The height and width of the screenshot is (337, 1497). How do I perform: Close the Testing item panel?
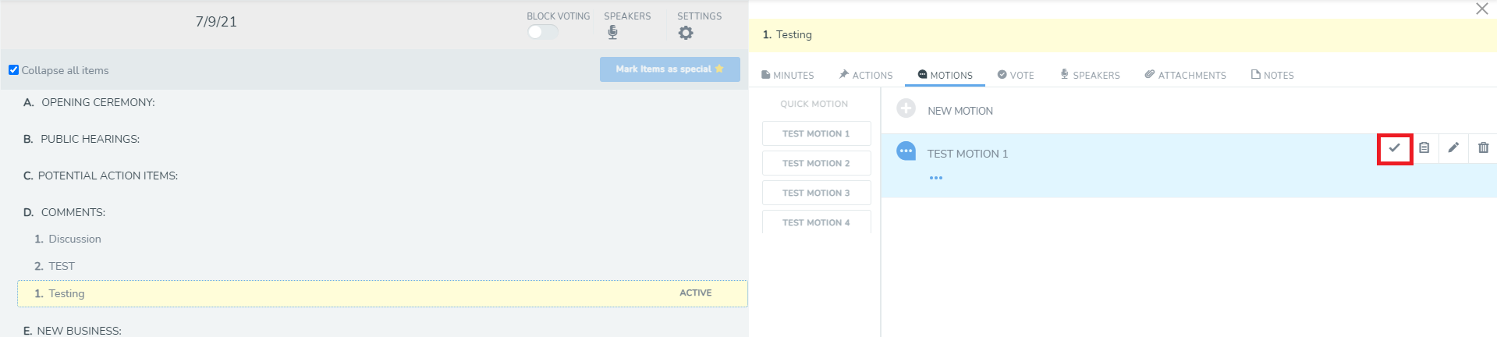tap(1482, 9)
